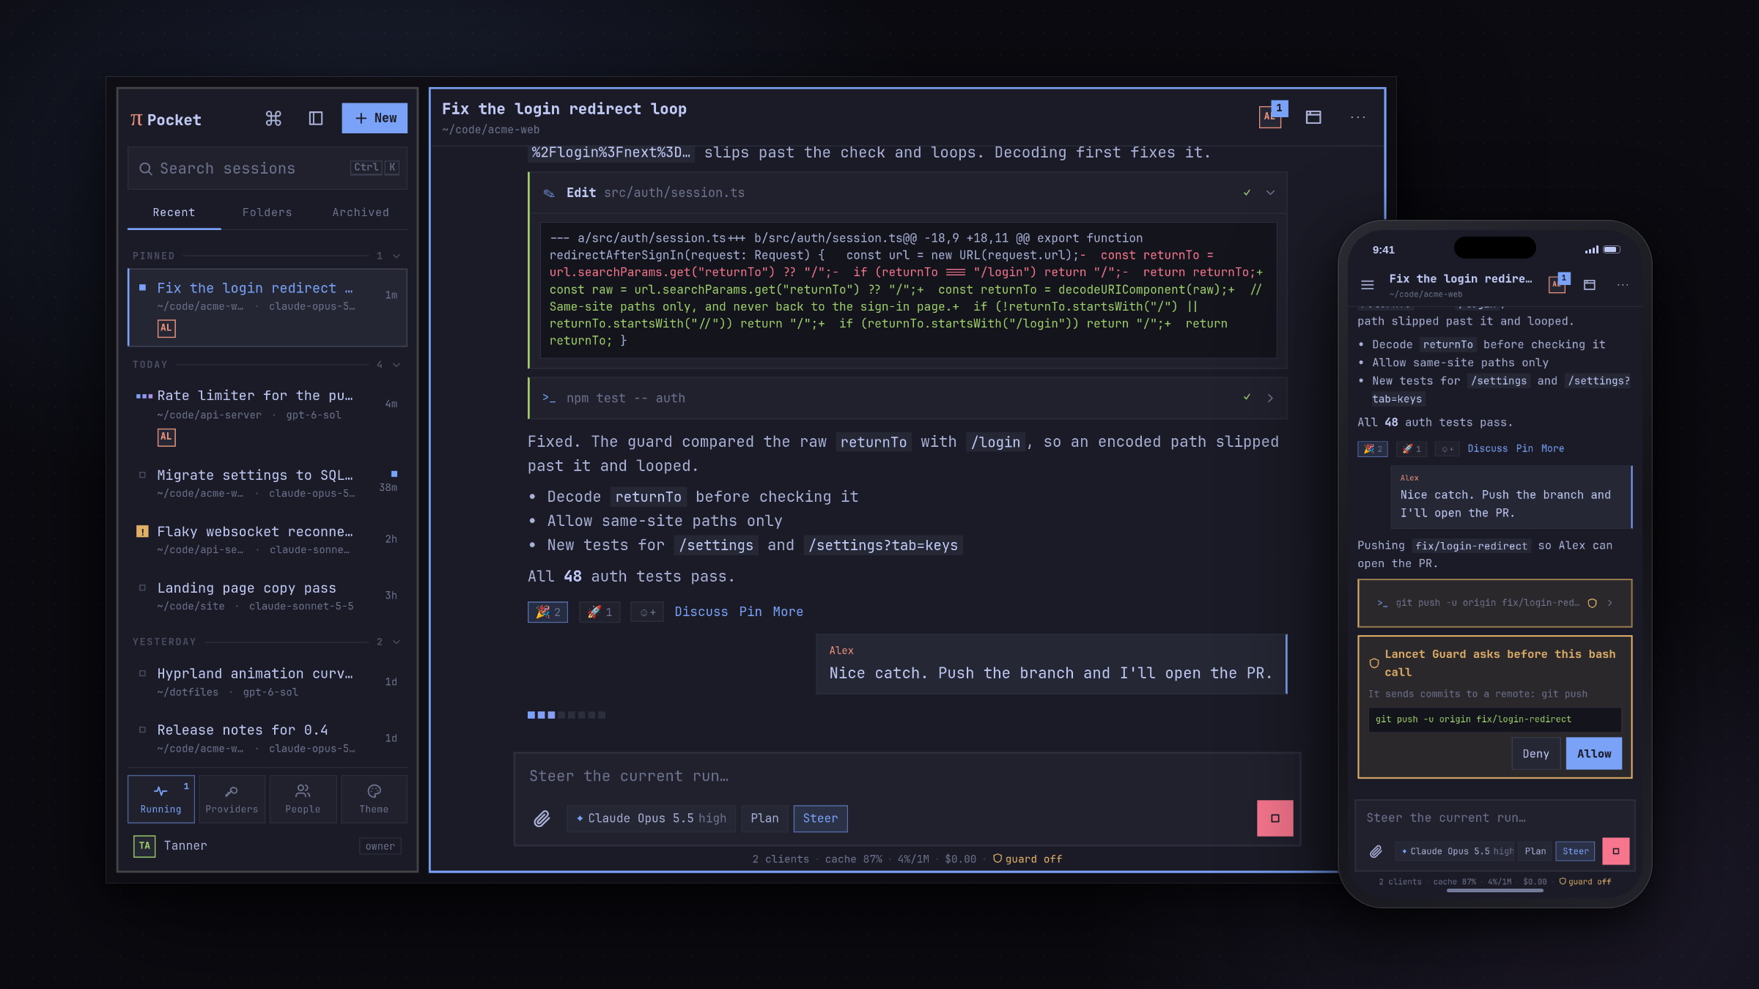
Task: Click the More link in desktop chat
Action: [788, 612]
